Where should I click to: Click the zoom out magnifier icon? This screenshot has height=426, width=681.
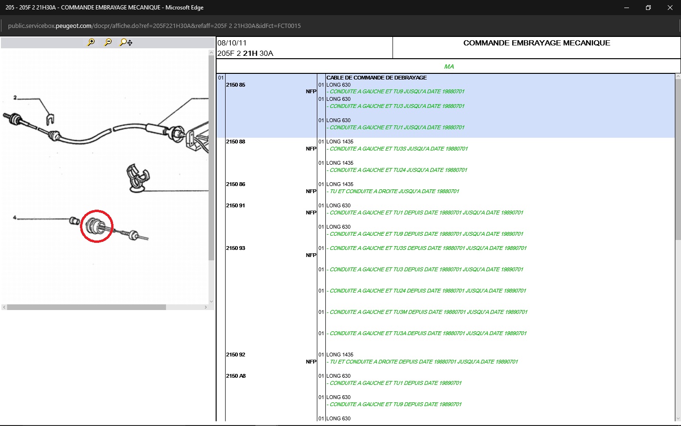pyautogui.click(x=108, y=42)
